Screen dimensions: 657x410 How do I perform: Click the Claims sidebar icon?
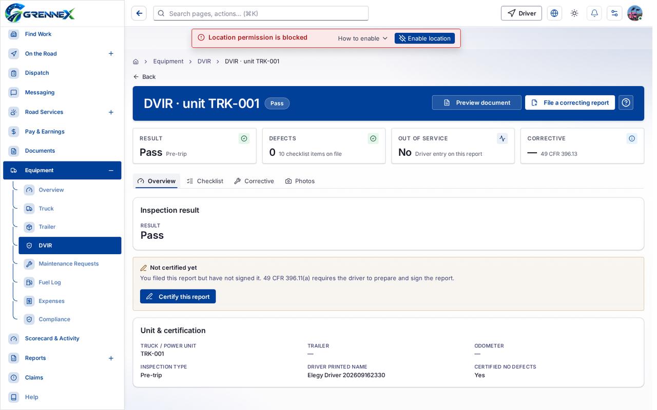14,378
